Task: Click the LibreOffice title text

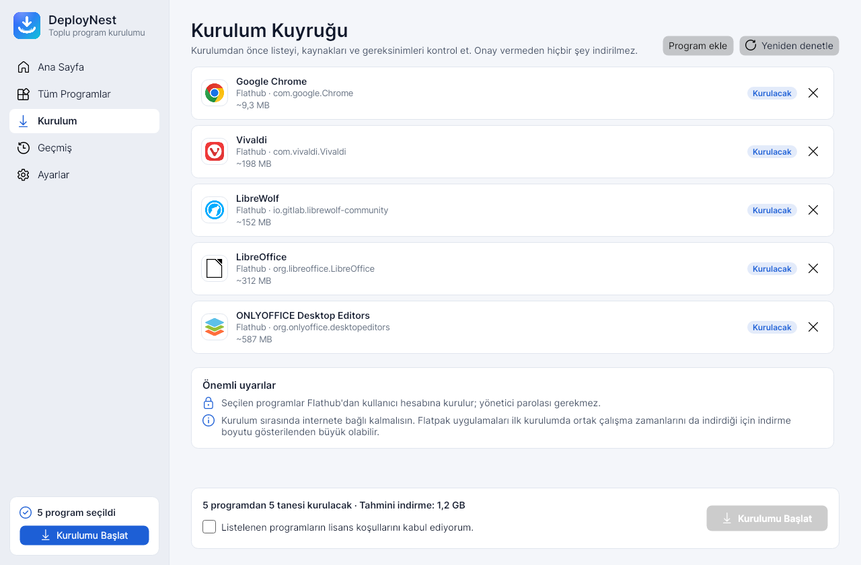Action: pyautogui.click(x=261, y=257)
